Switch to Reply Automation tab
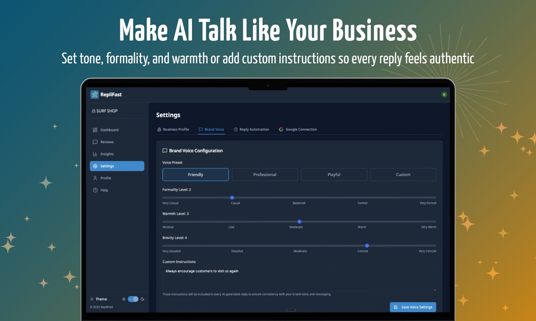Image resolution: width=536 pixels, height=321 pixels. pos(251,129)
